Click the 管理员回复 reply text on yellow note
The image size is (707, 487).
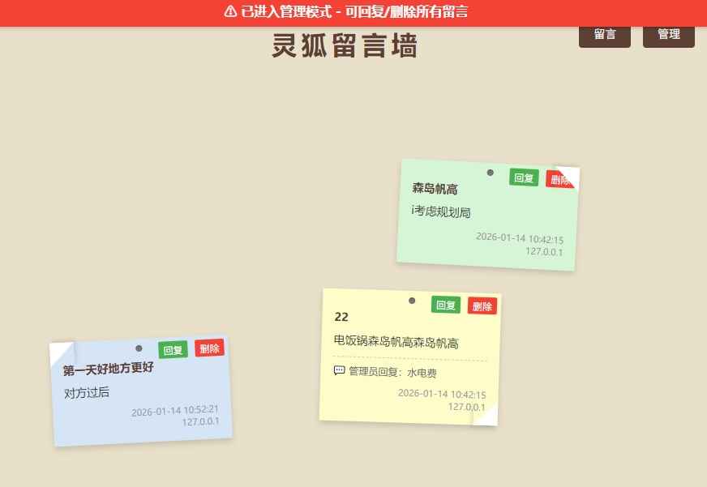[x=381, y=372]
